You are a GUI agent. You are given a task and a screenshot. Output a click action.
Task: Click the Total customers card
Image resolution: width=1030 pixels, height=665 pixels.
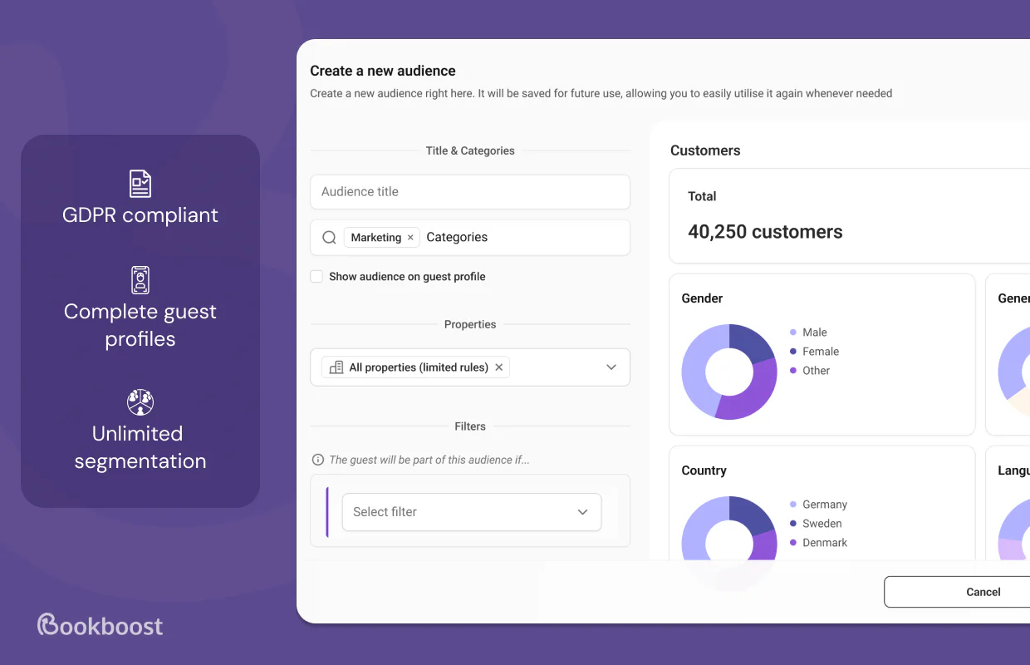point(849,216)
